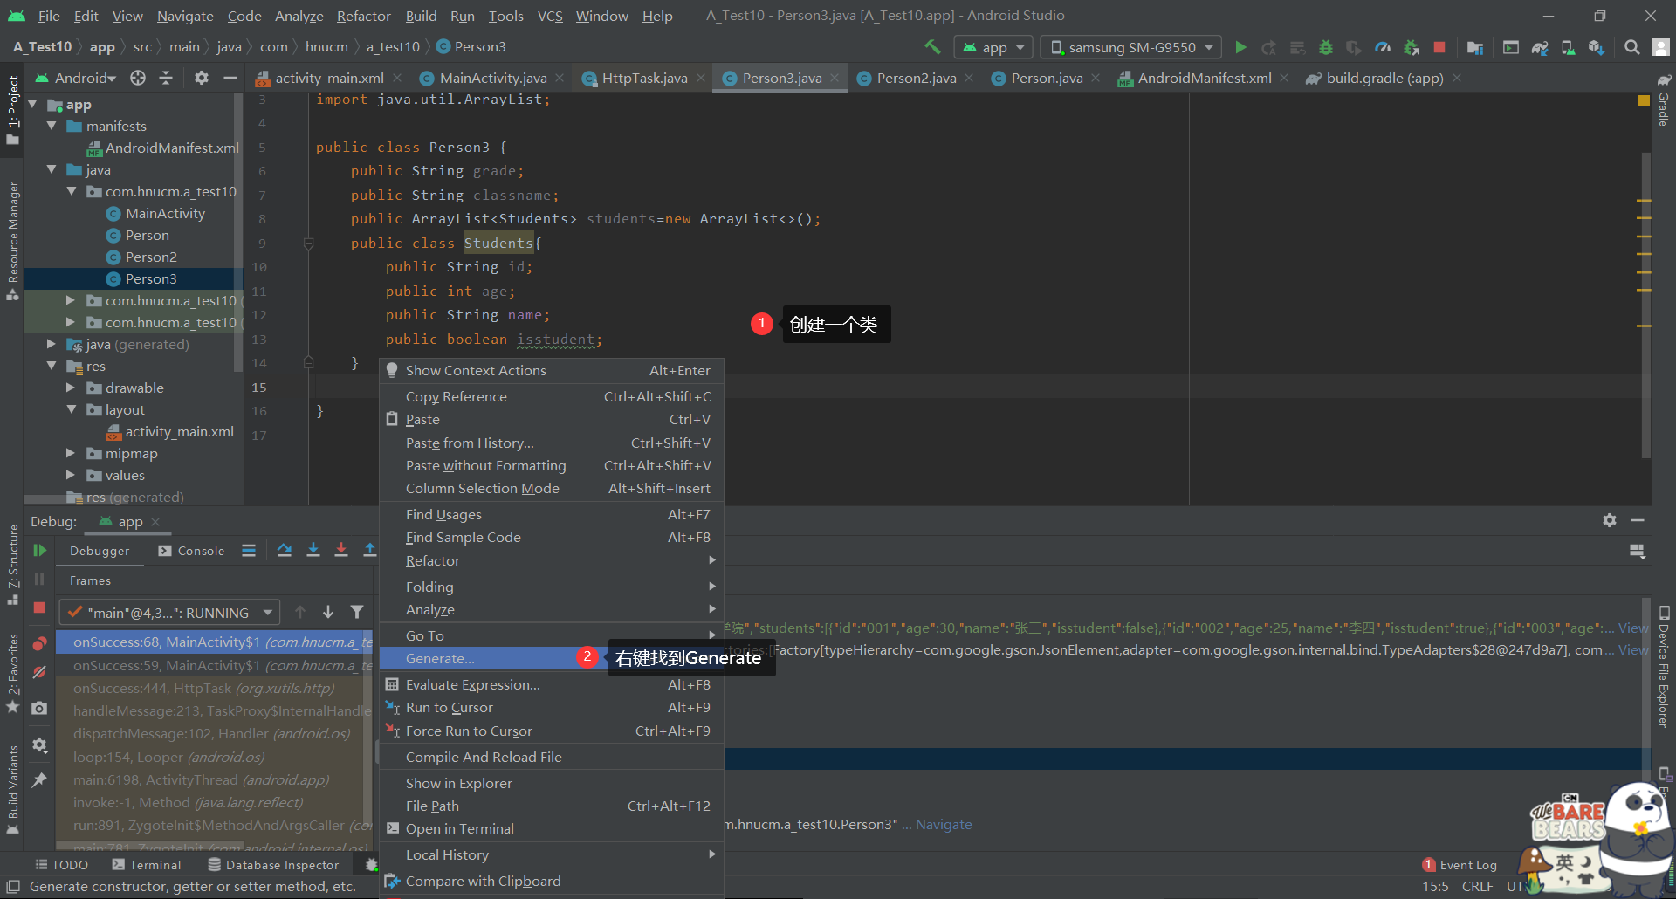The image size is (1676, 899).
Task: Click the Resume Program icon in Debug panel
Action: point(39,550)
